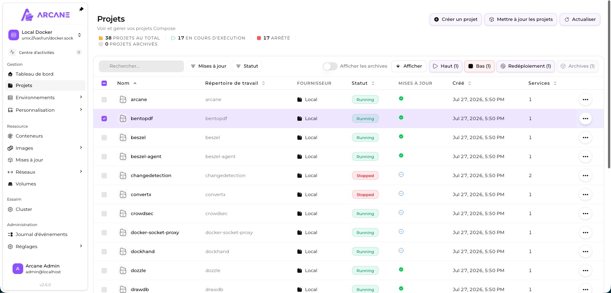Image resolution: width=611 pixels, height=293 pixels.
Task: Open the Centre d'activités entry
Action: pos(45,52)
